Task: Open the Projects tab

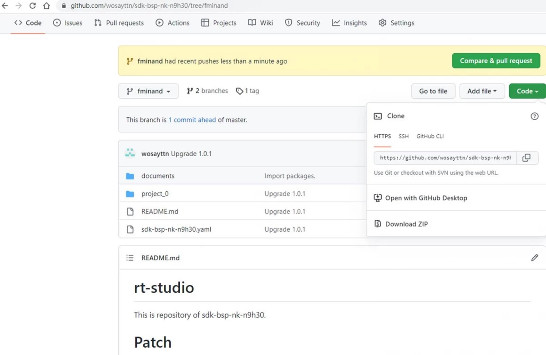Action: [219, 23]
